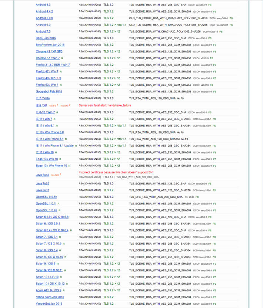Open Edge 13 / Win Phone 10 link

coord(51,166)
